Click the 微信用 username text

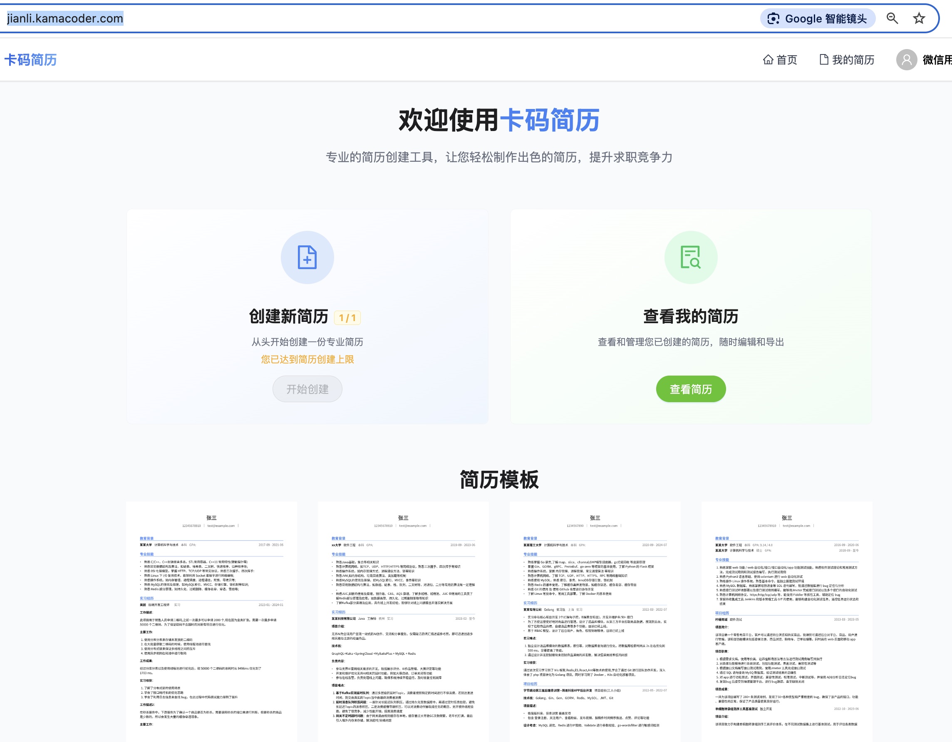point(936,60)
